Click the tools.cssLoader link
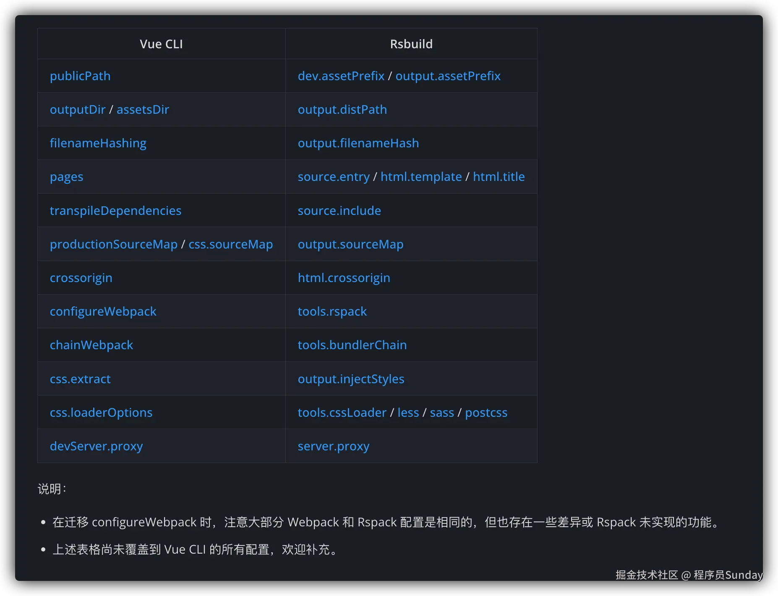This screenshot has width=778, height=596. pyautogui.click(x=342, y=412)
